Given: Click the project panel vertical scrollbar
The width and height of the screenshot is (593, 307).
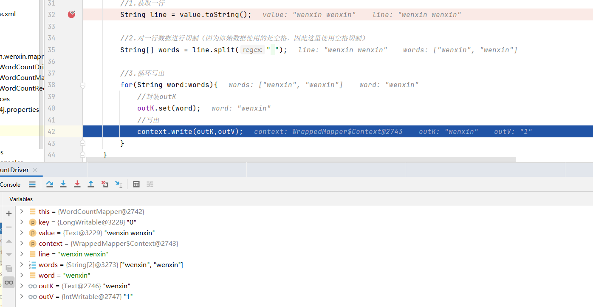Looking at the screenshot, I should pos(41,74).
